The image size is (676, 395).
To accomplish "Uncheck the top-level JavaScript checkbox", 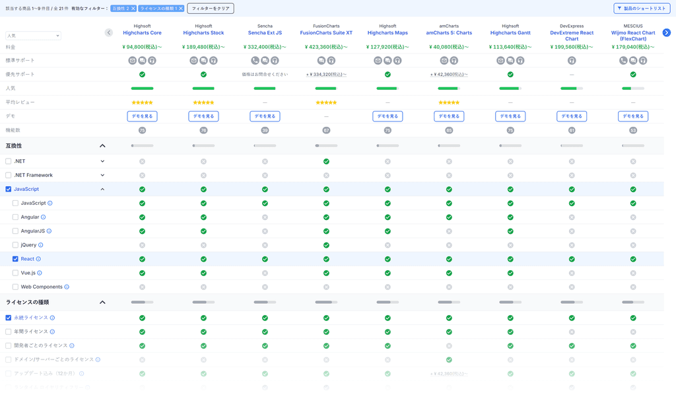I will click(8, 189).
